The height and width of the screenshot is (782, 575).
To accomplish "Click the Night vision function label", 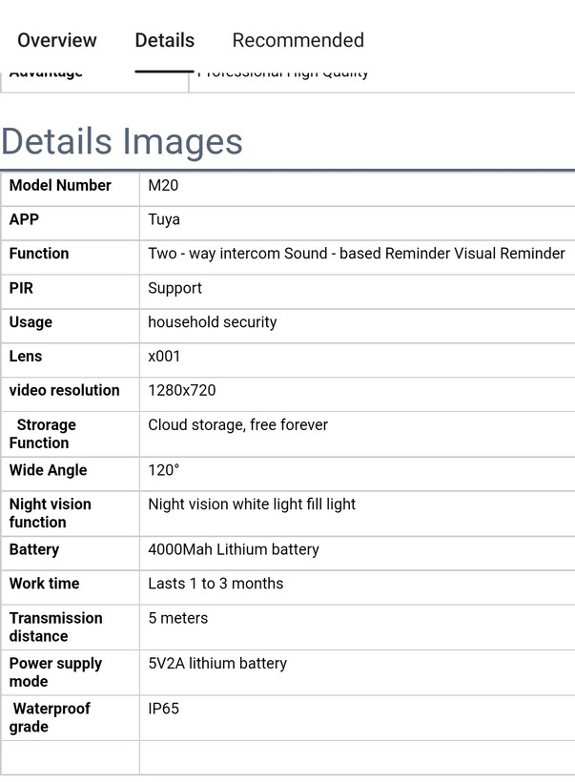I will click(50, 513).
